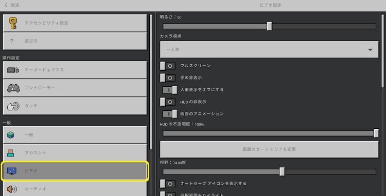This screenshot has width=386, height=196.
Task: Toggle HUD の非表示 switch
Action: (168, 102)
